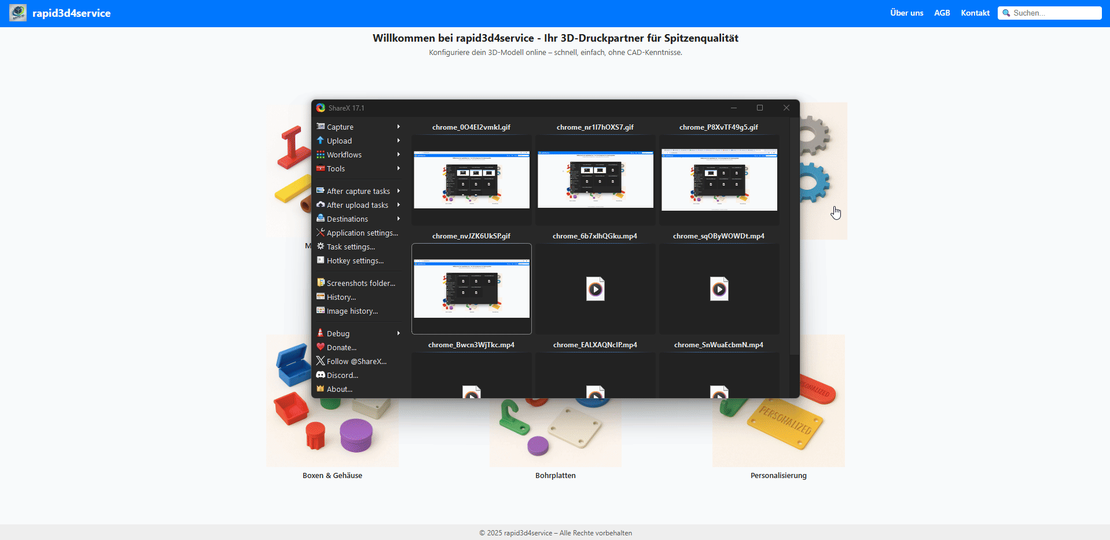This screenshot has height=540, width=1110.
Task: Select thumbnail chrome_nvJZK6UkSP.gif
Action: pyautogui.click(x=471, y=288)
